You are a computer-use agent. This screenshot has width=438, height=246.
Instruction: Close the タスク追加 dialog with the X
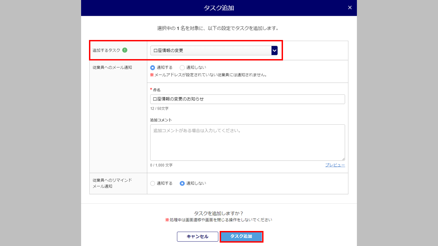point(350,8)
